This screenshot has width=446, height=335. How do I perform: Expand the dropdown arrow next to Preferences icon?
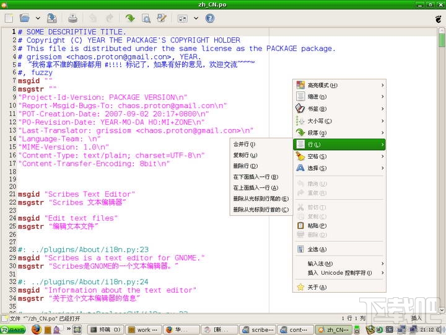[x=196, y=19]
